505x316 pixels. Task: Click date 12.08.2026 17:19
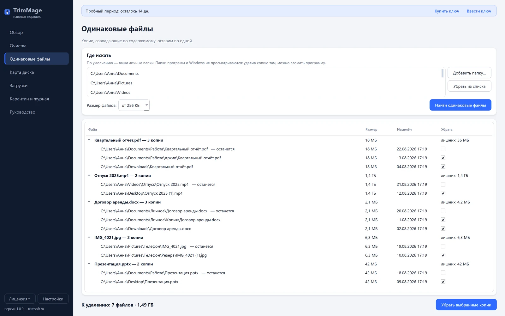pyautogui.click(x=412, y=193)
